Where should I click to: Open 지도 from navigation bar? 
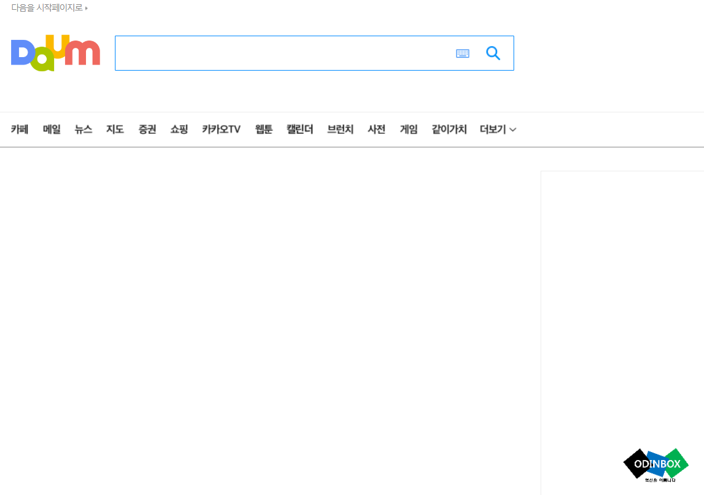pyautogui.click(x=115, y=129)
